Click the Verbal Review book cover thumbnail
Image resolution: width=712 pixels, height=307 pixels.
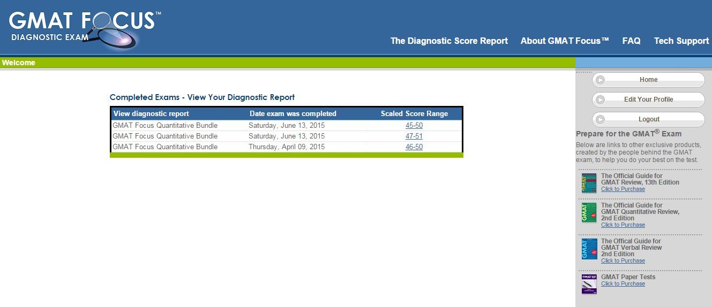[x=589, y=249]
